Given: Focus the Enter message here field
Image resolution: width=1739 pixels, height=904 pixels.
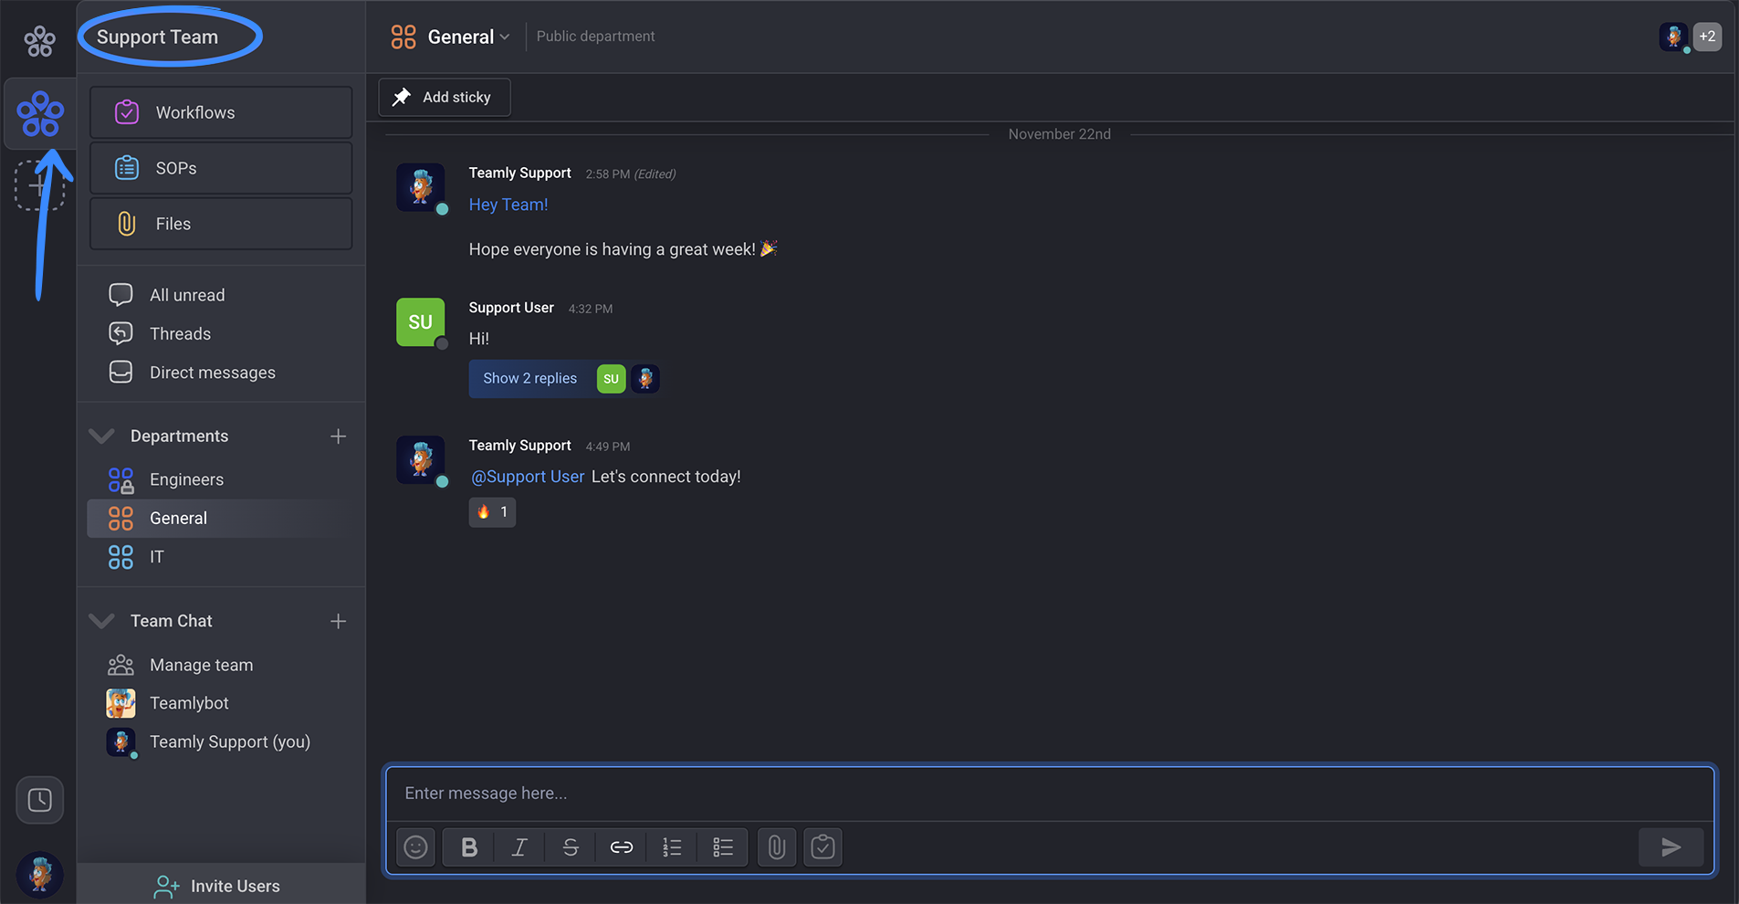Looking at the screenshot, I should pos(1050,794).
